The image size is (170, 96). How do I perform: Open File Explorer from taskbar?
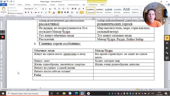click(x=64, y=94)
